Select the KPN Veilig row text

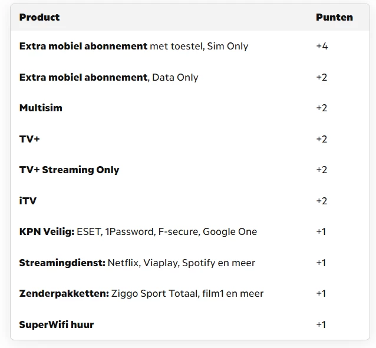[138, 231]
